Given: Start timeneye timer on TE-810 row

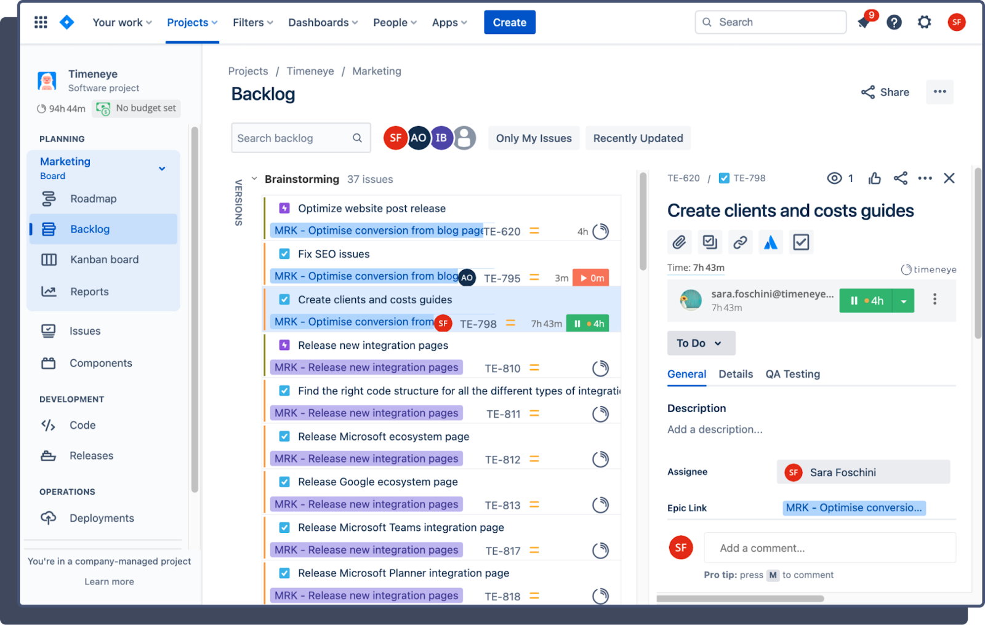Looking at the screenshot, I should 600,368.
